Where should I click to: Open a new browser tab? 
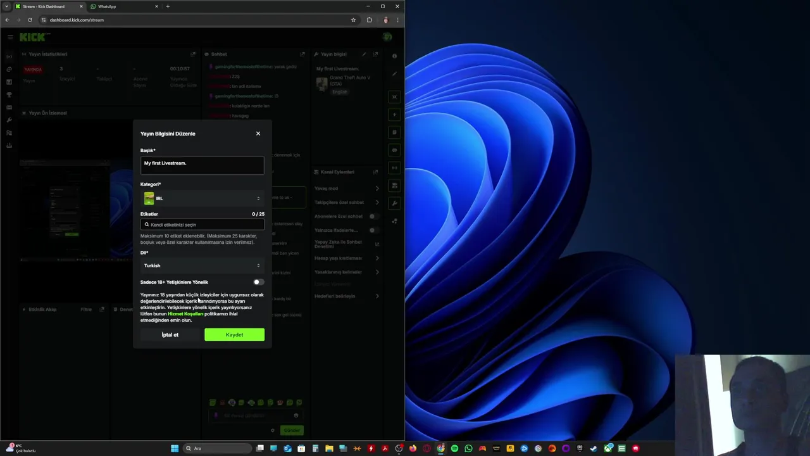(x=168, y=6)
